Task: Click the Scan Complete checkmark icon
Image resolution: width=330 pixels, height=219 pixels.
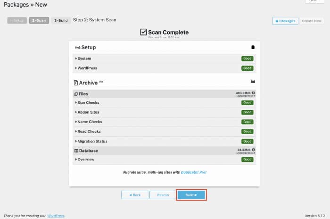Action: pyautogui.click(x=144, y=32)
